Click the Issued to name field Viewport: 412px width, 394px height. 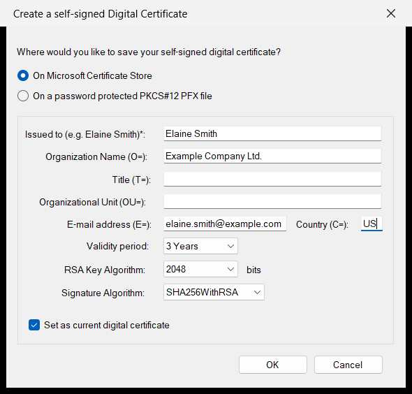[272, 134]
